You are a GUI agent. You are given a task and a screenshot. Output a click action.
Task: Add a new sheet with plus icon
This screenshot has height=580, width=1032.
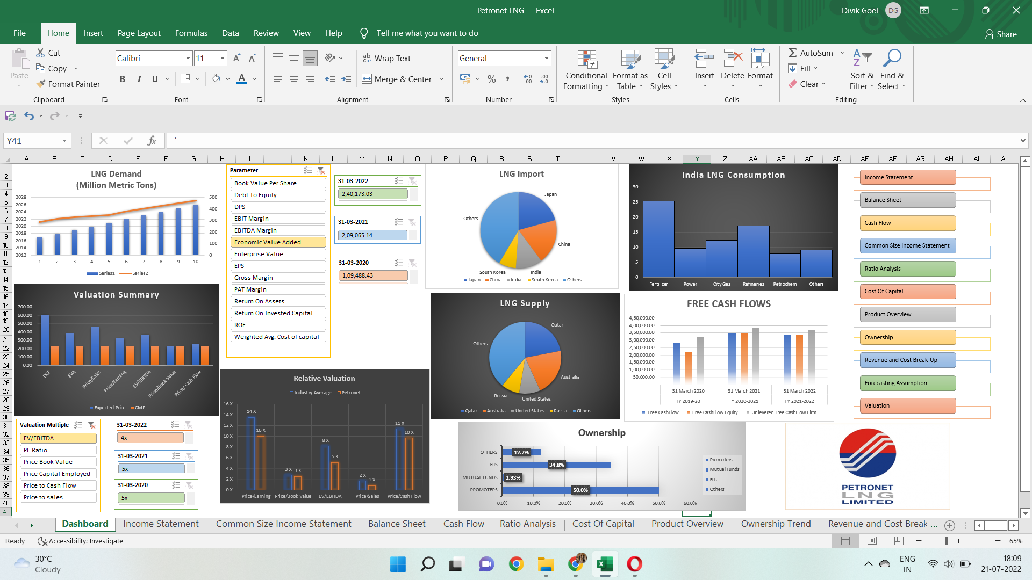(x=950, y=525)
